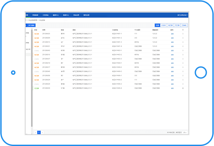Tick the checkbox for student 201206030
This screenshot has height=146, width=214.
click(183, 88)
